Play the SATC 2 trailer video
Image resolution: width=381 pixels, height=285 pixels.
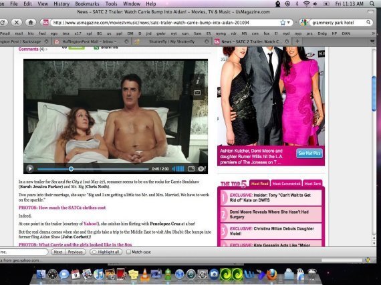(x=30, y=169)
